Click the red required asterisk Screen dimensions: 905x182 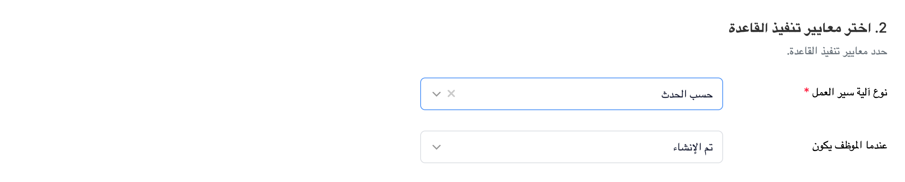click(x=806, y=91)
